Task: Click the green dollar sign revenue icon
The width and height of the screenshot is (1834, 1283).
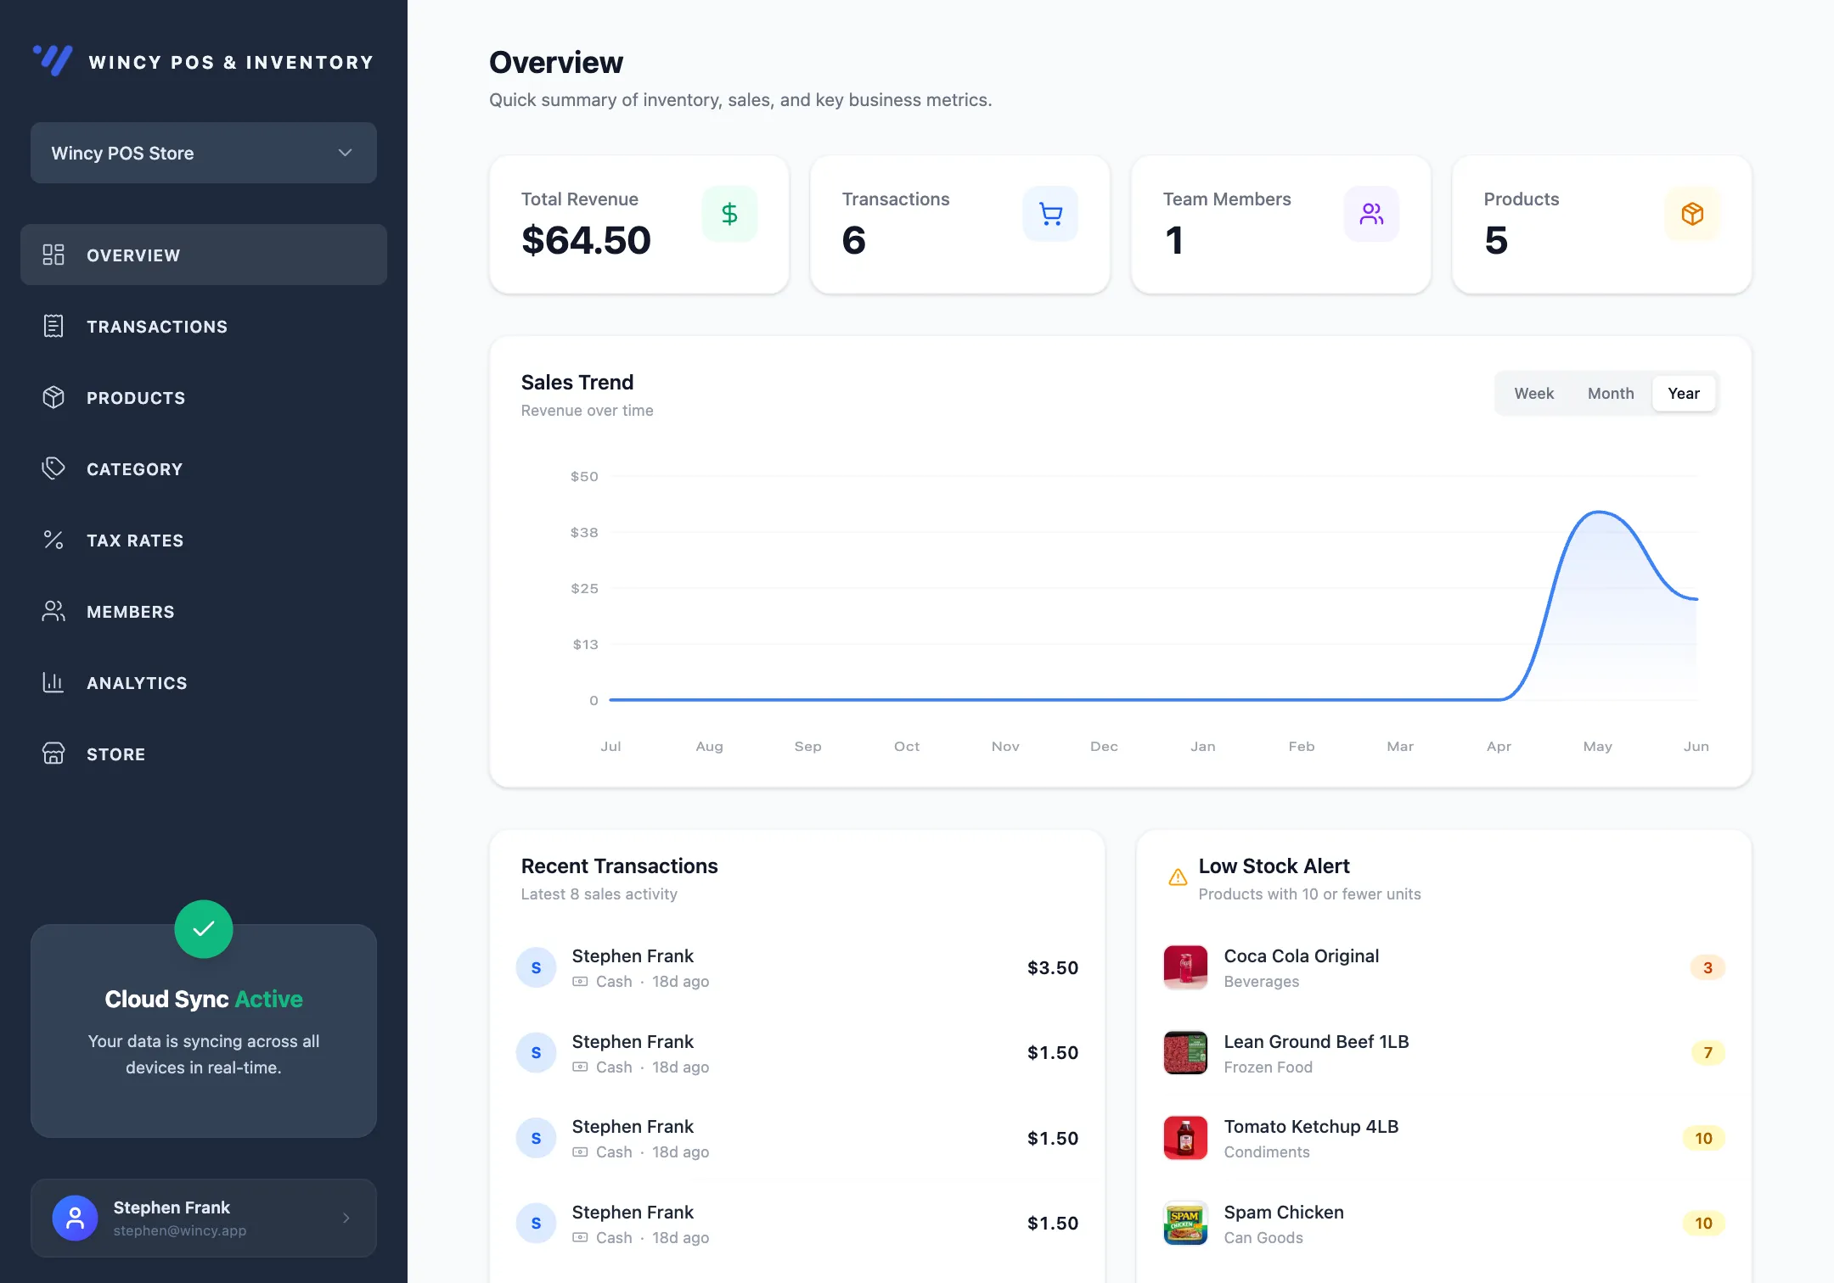Action: point(729,214)
